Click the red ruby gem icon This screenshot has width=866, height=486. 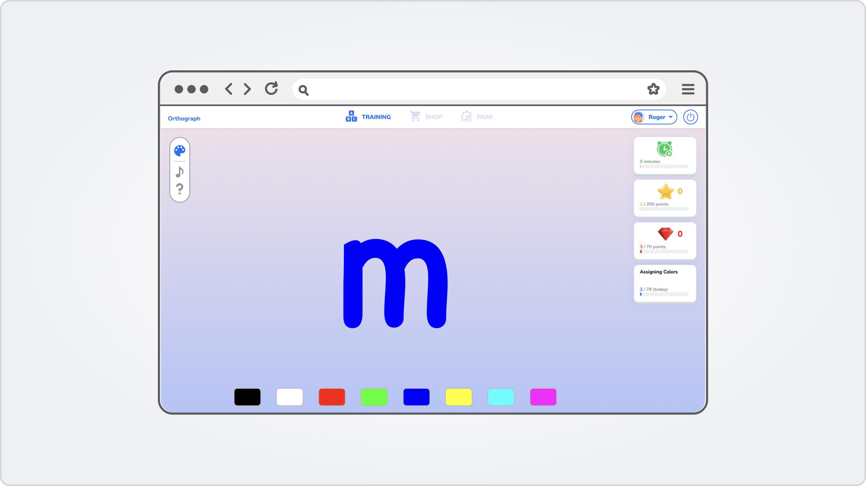(665, 234)
